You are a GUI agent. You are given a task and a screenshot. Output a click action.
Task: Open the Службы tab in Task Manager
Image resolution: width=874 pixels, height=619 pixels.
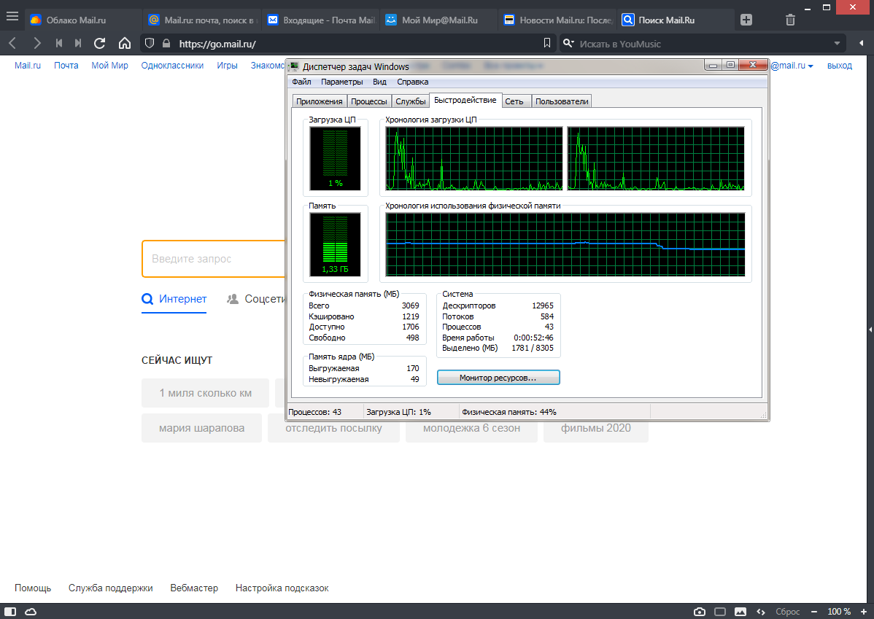tap(411, 101)
